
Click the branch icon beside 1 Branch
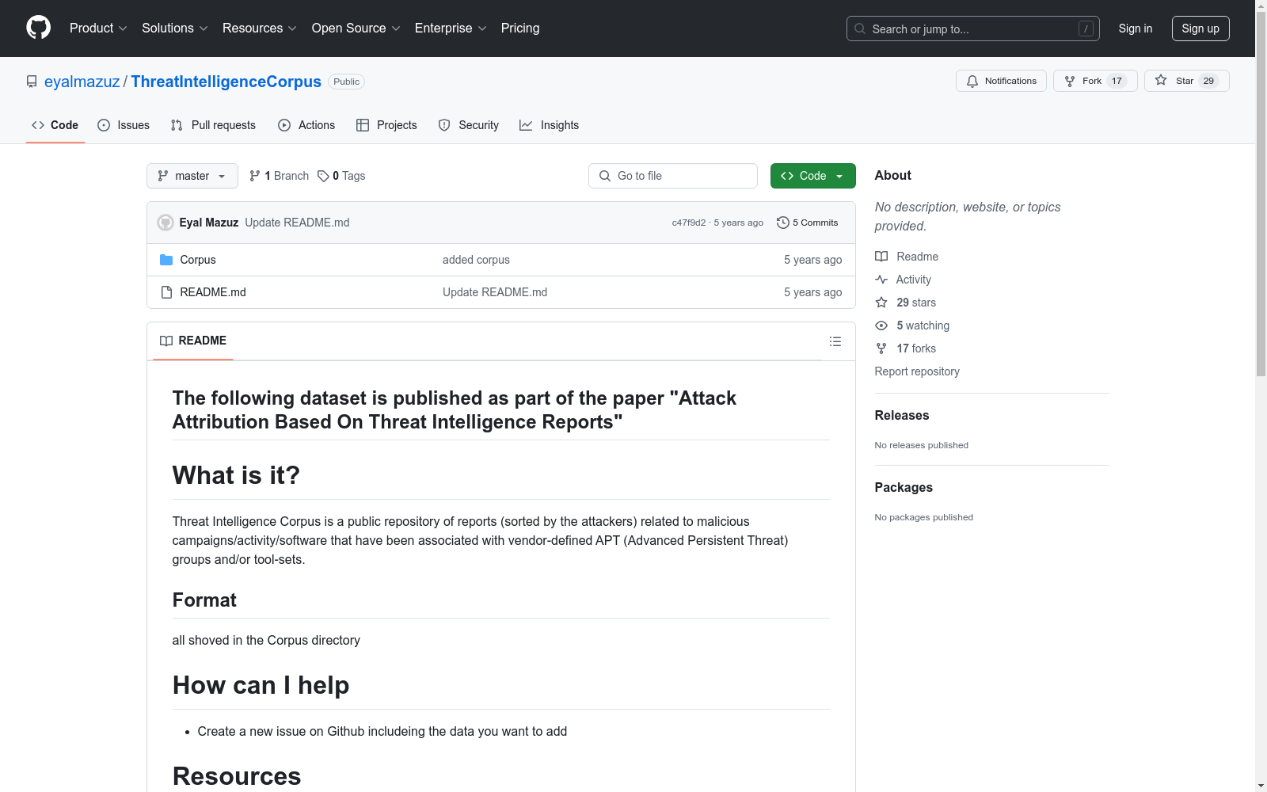255,176
